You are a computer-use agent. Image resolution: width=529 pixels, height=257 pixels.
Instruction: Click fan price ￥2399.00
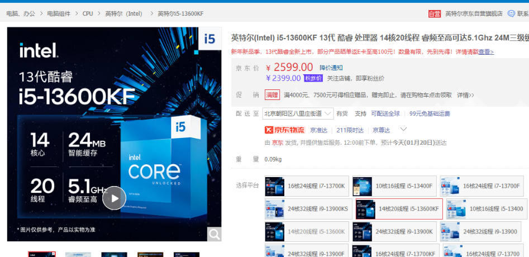(283, 78)
